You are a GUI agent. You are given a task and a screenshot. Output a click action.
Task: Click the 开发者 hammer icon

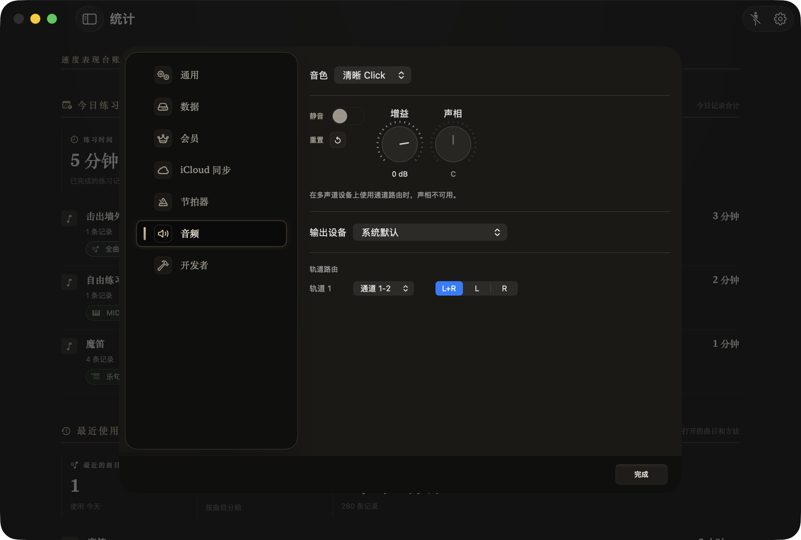point(163,265)
